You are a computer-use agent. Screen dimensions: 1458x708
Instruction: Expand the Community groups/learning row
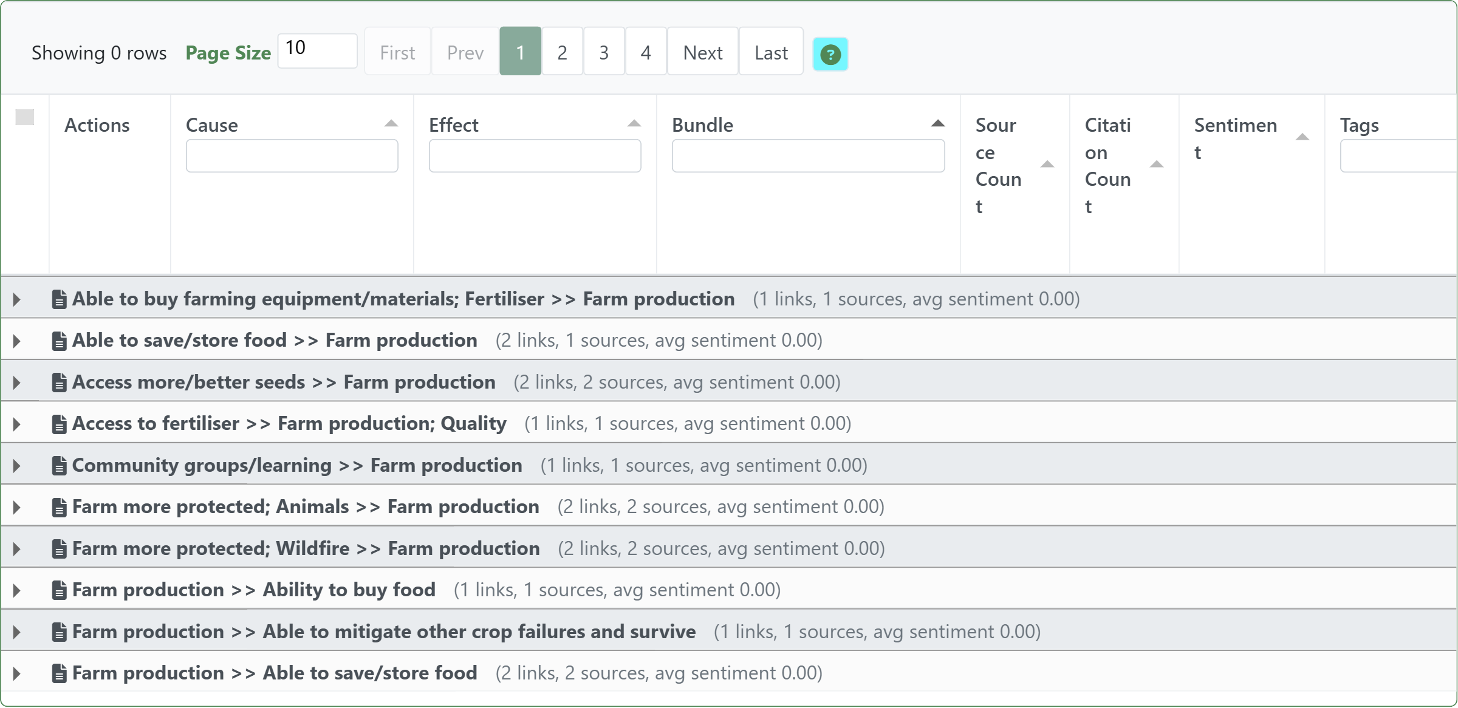(17, 466)
